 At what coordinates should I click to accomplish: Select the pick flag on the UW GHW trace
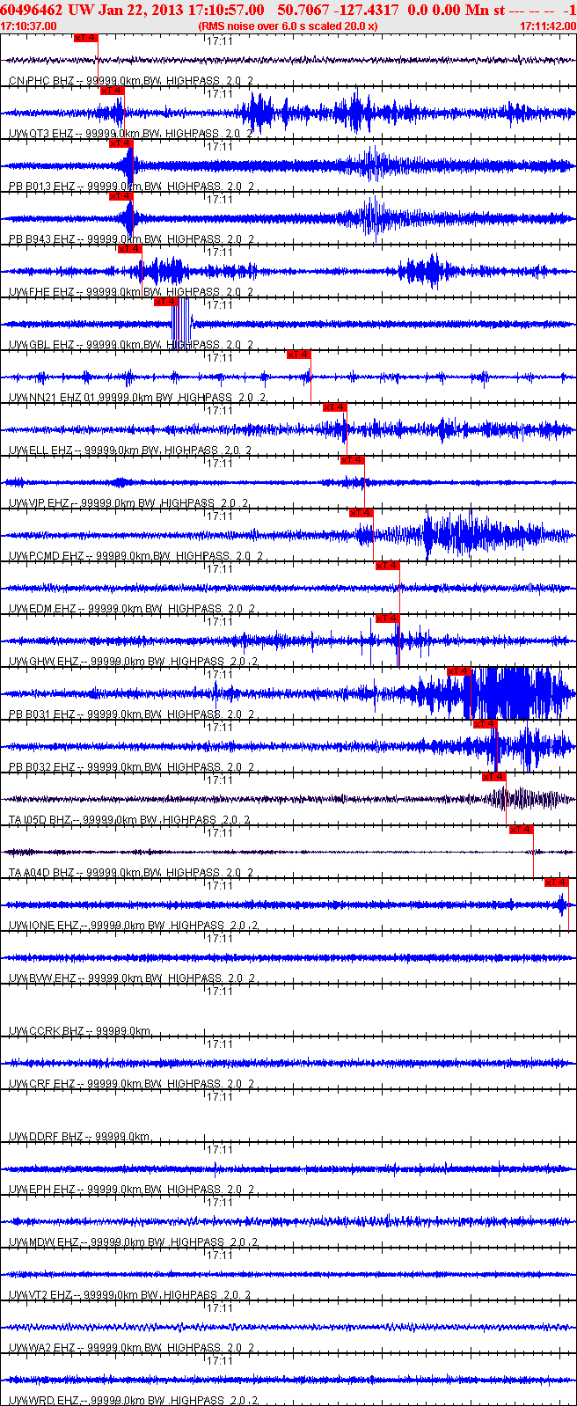click(387, 619)
